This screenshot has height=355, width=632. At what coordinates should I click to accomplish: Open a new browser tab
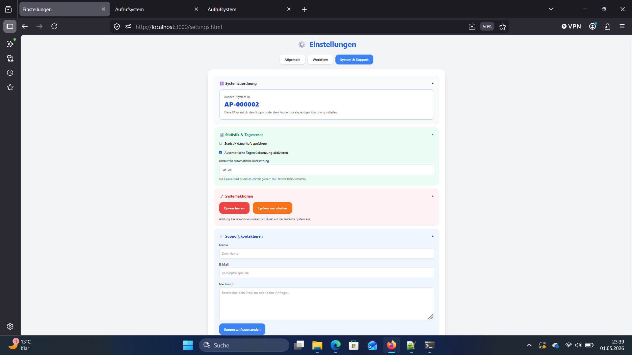point(304,10)
